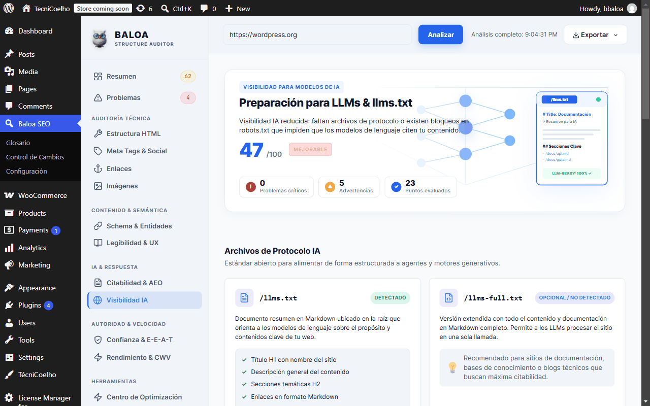Image resolution: width=650 pixels, height=406 pixels.
Task: Open Control de Cambios link
Action: pos(35,157)
